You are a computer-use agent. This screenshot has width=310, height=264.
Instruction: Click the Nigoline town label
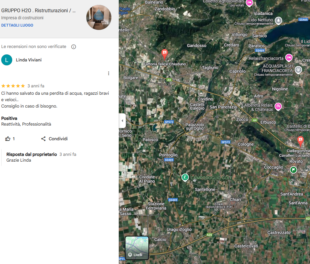(x=280, y=89)
